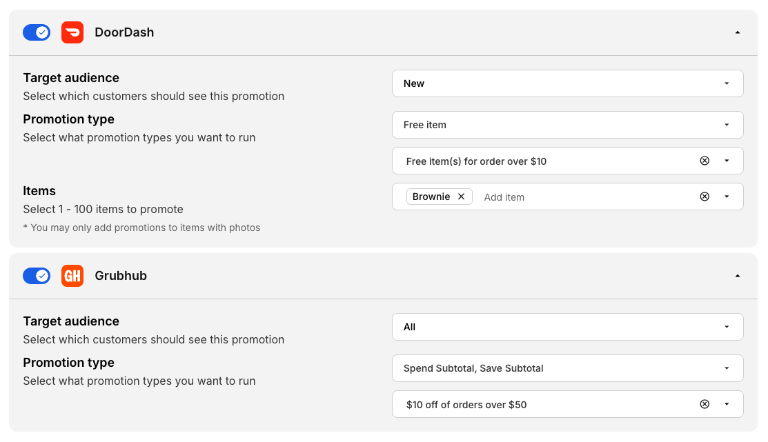Click the Grubhub section title
Viewport: 768px width, 442px height.
(x=121, y=276)
